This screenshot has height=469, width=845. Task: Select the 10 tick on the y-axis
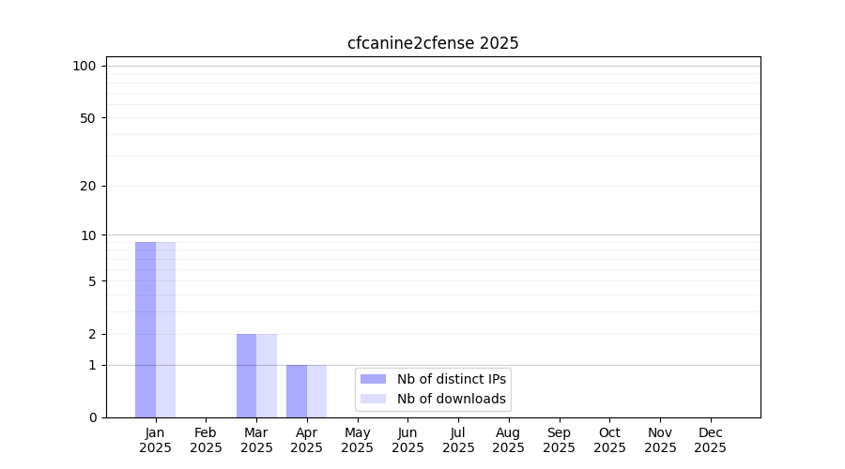pos(88,235)
